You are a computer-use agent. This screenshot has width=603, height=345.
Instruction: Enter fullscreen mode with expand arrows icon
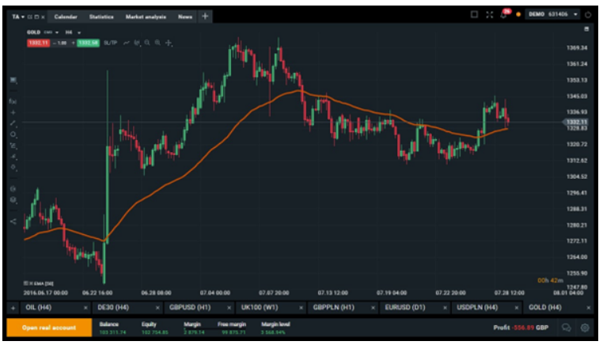click(x=489, y=14)
